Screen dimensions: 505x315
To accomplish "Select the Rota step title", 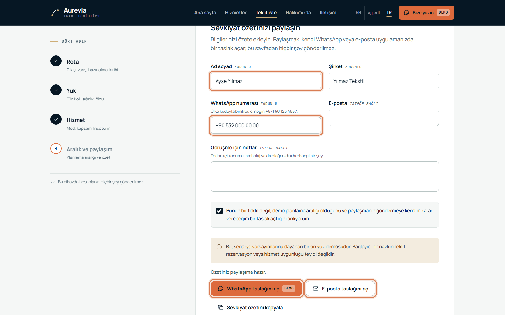I will [x=73, y=62].
